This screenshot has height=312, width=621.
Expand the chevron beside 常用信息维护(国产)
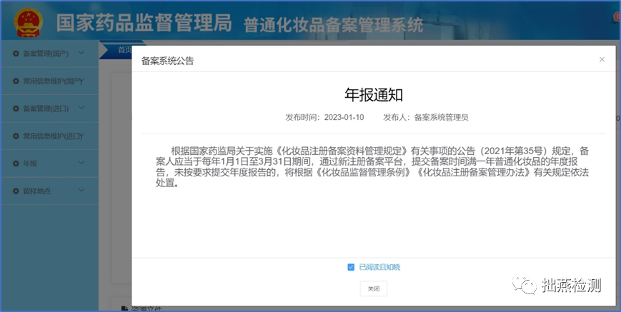click(x=82, y=80)
